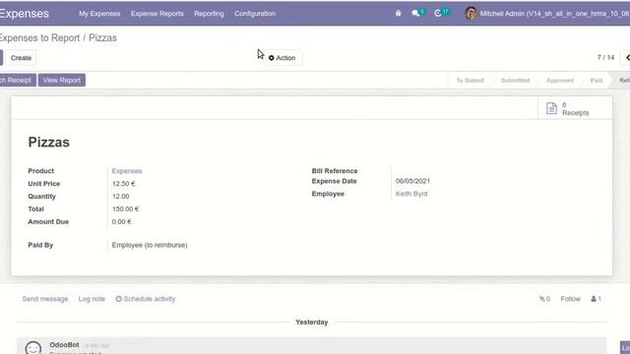The image size is (630, 354).
Task: Open Expense Reports menu
Action: pos(157,13)
